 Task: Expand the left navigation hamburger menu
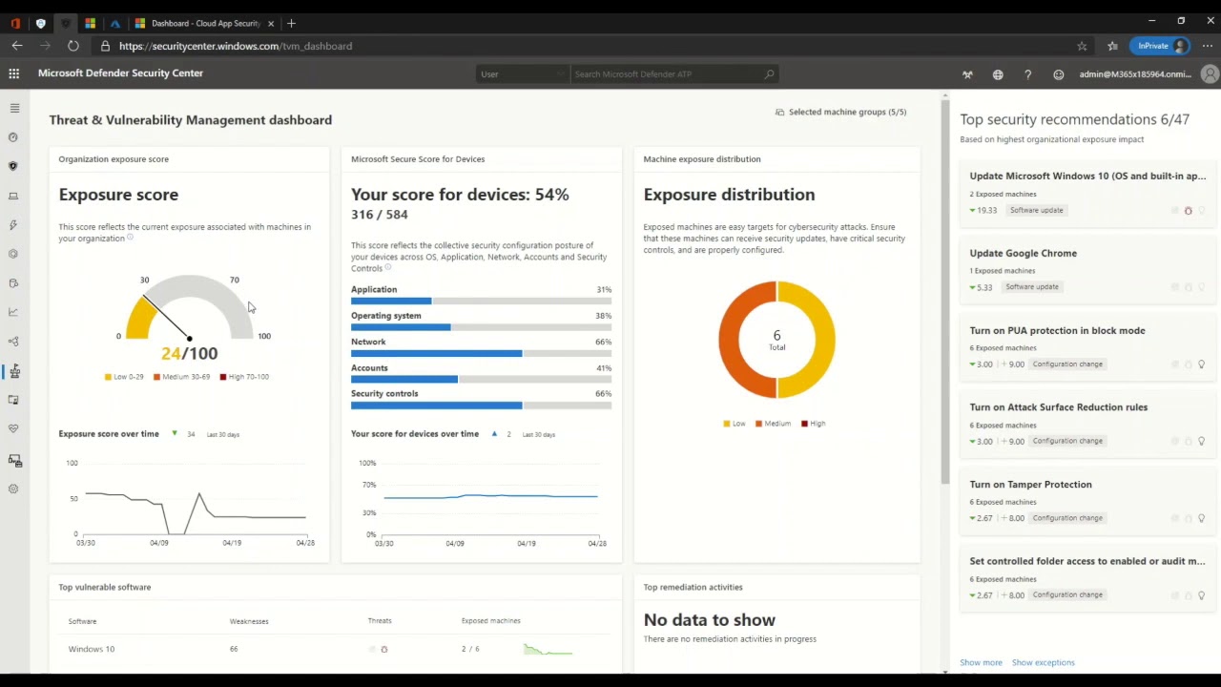14,109
